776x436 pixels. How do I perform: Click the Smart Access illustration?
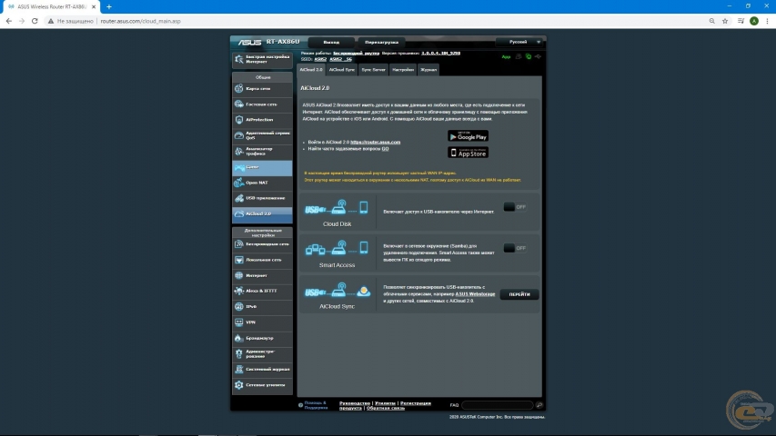pos(337,248)
